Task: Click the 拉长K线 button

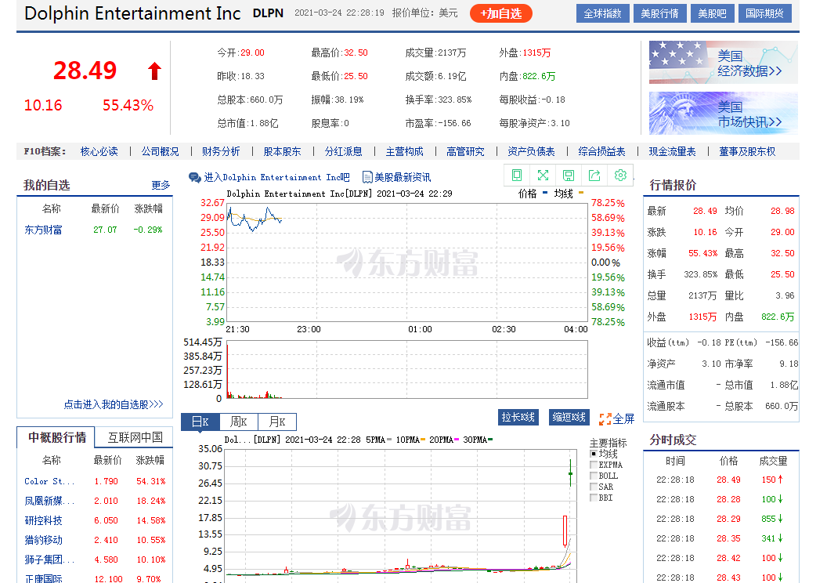Action: 518,418
